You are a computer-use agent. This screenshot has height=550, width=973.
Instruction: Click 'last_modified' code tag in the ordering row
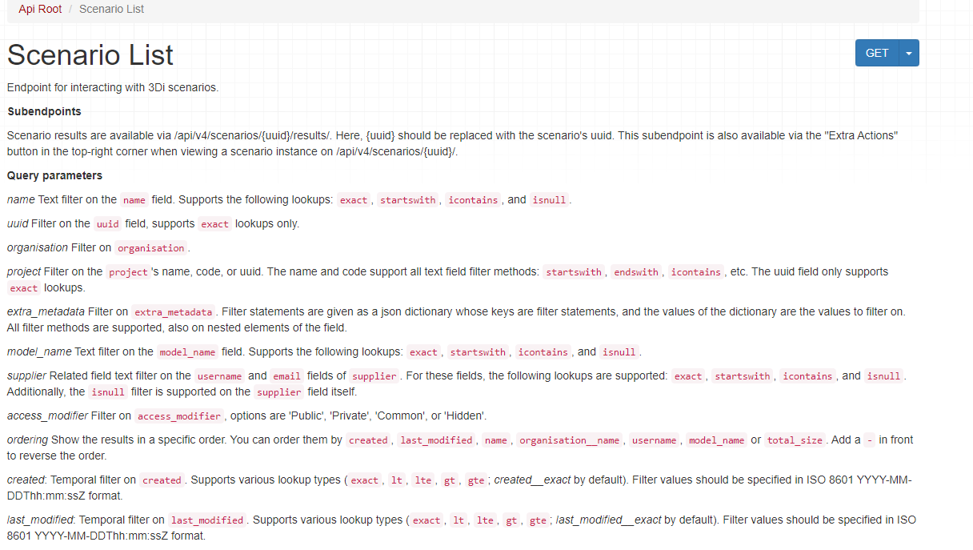click(x=437, y=440)
